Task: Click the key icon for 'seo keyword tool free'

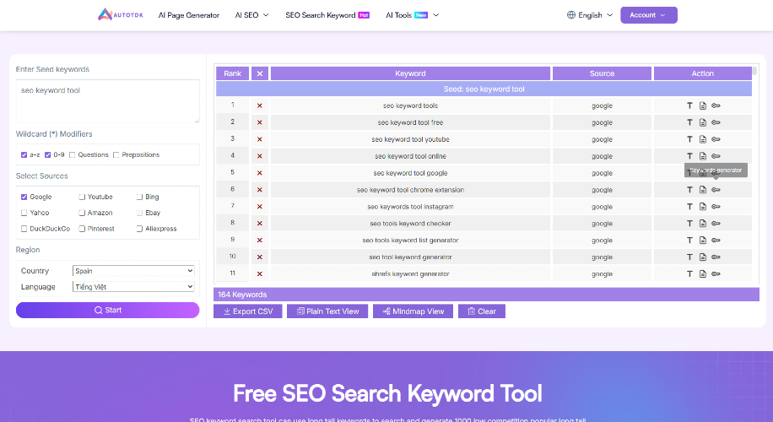Action: click(716, 122)
